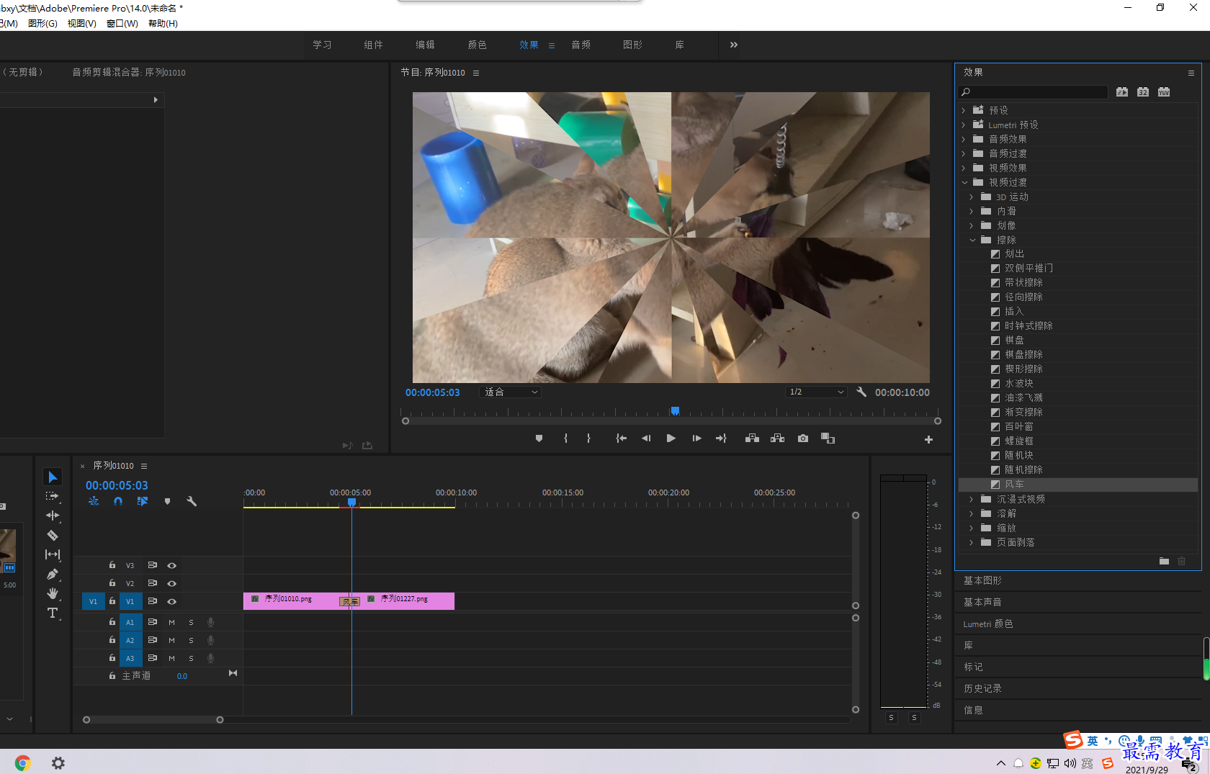Add a marker in program monitor
Viewport: 1210px width, 774px height.
539,438
